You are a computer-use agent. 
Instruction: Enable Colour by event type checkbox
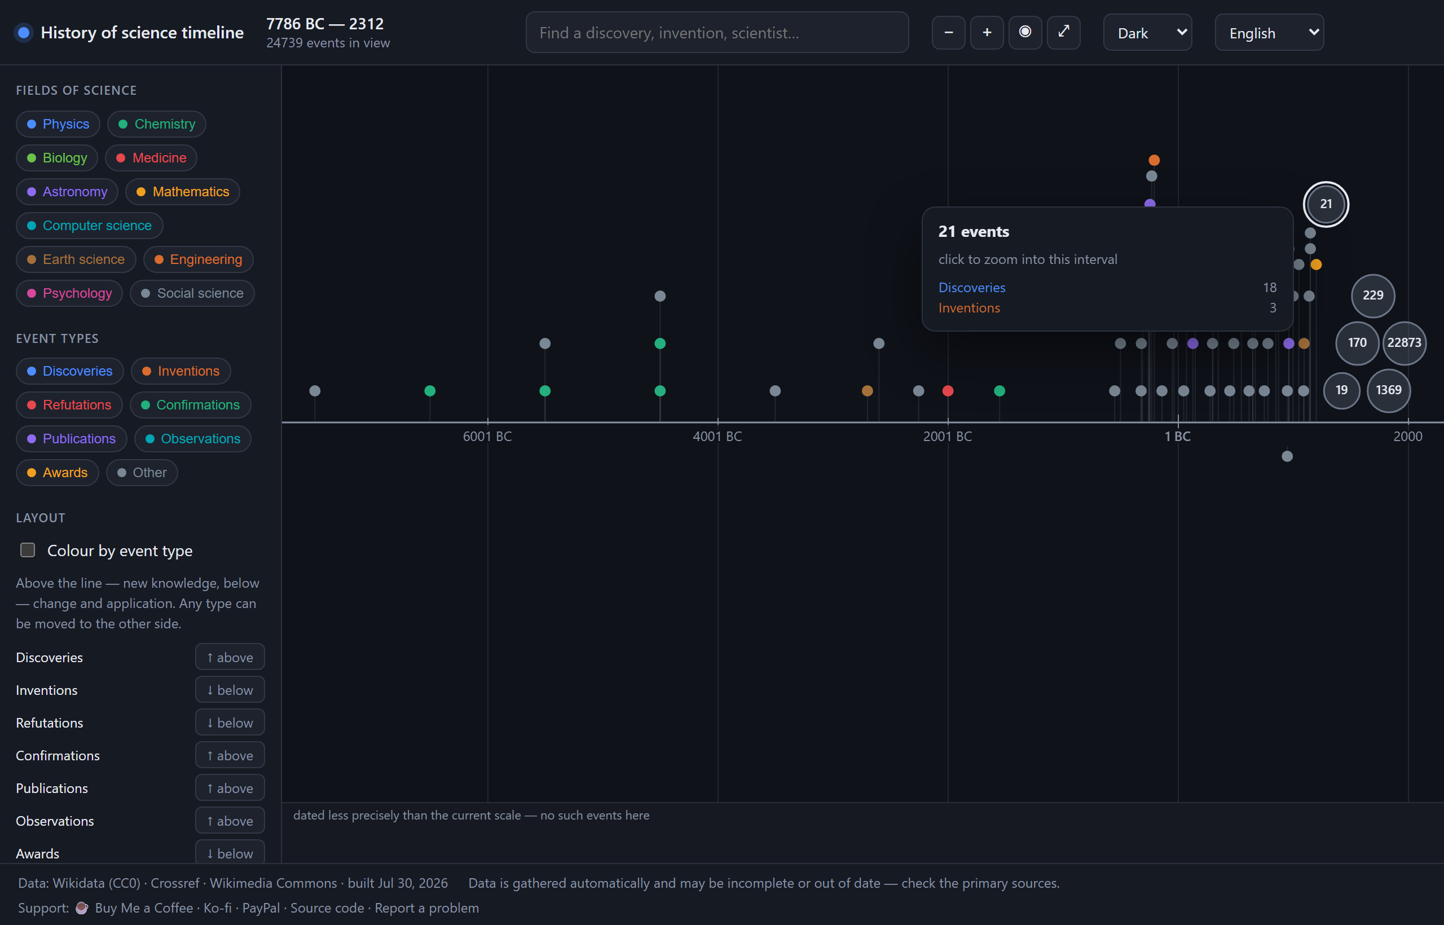(x=28, y=550)
